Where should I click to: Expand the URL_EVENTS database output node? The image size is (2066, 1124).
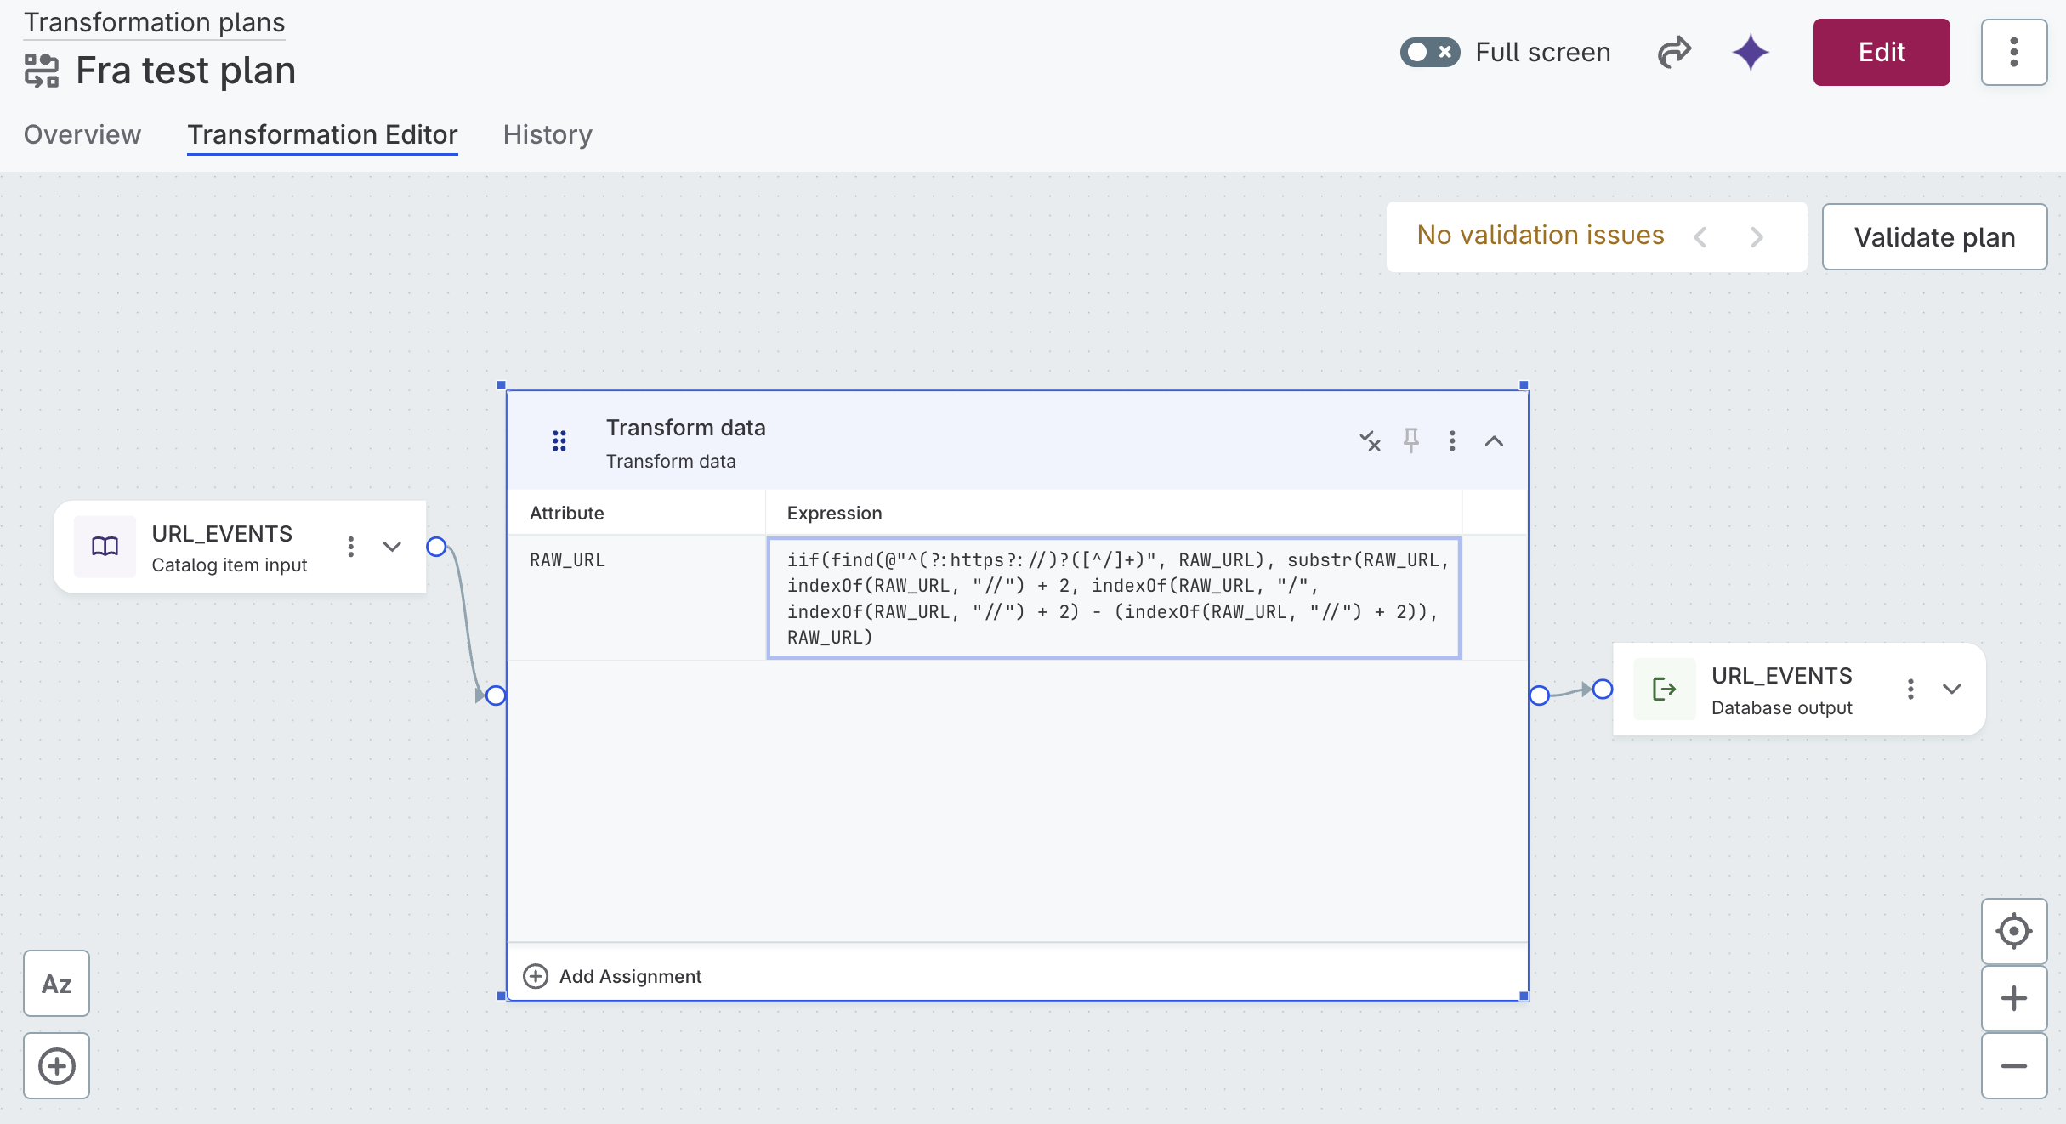click(x=1952, y=689)
